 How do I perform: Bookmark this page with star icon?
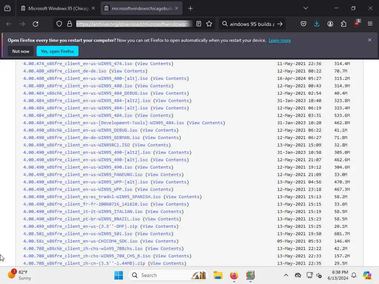pos(209,24)
